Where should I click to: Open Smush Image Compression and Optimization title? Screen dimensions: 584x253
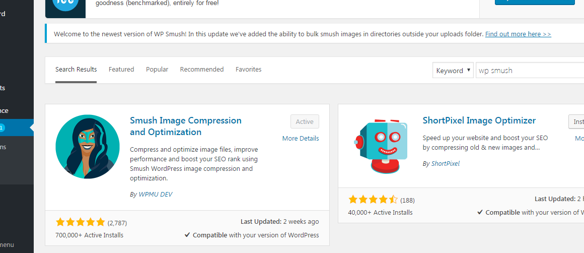click(185, 126)
